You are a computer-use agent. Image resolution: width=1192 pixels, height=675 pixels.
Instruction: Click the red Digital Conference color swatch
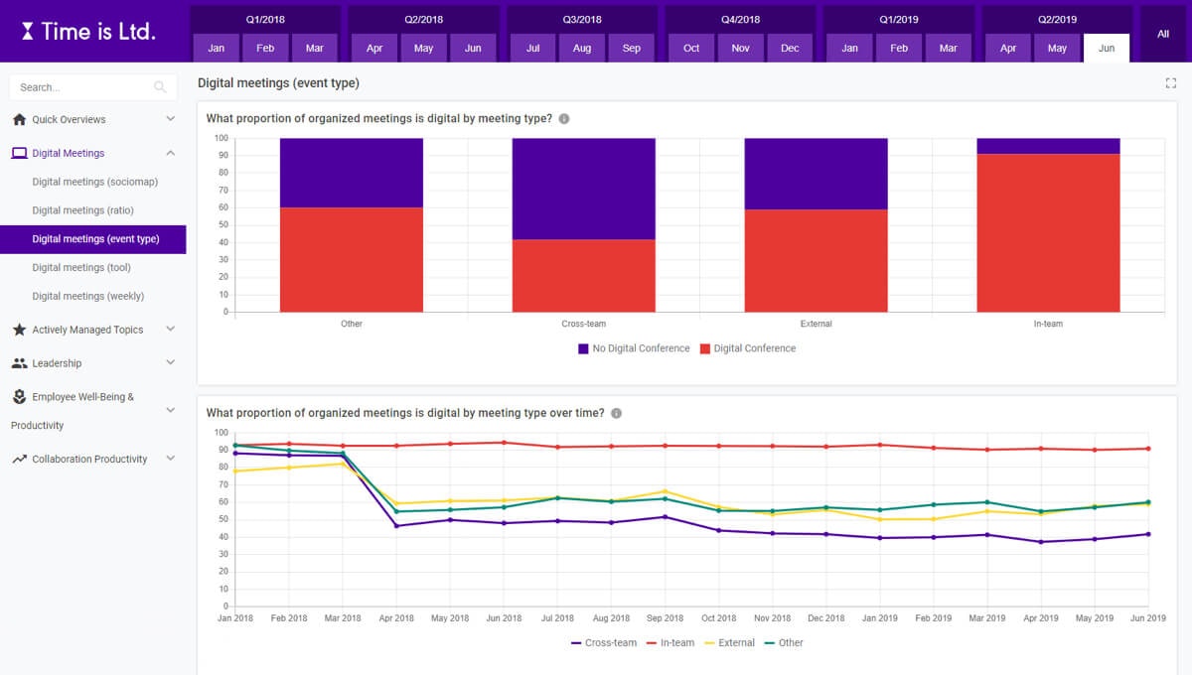(706, 348)
